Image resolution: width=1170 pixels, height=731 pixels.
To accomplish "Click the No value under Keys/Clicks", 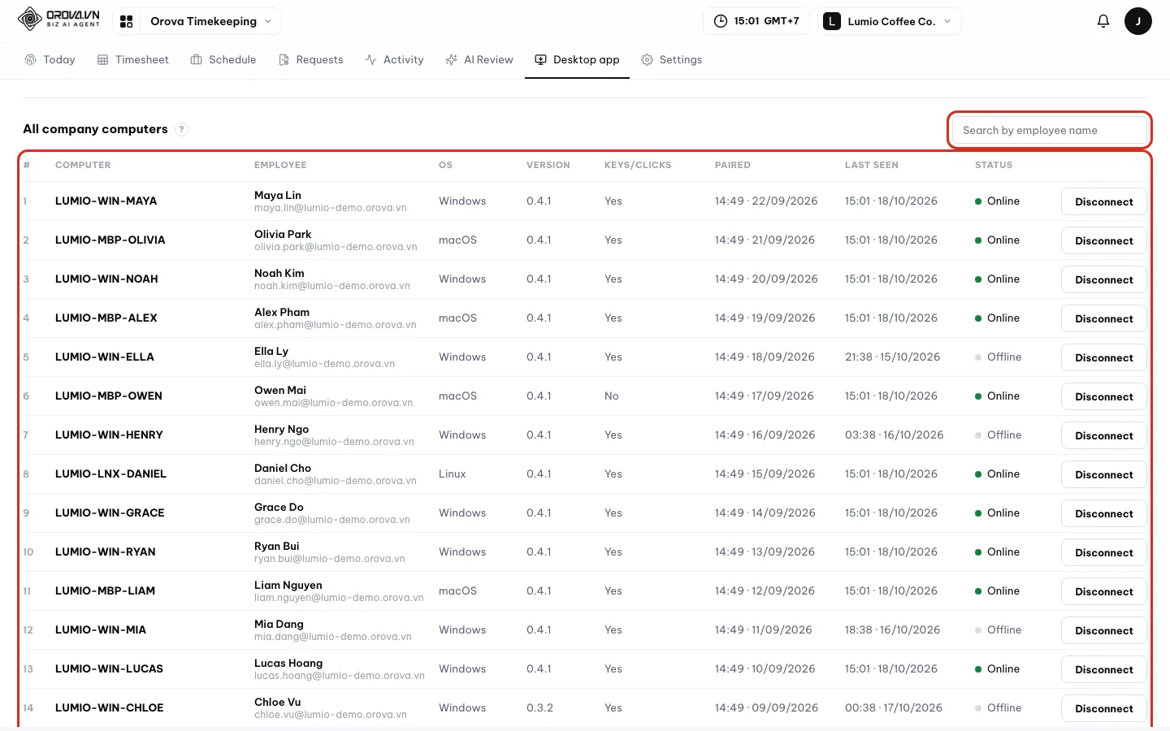I will [611, 396].
